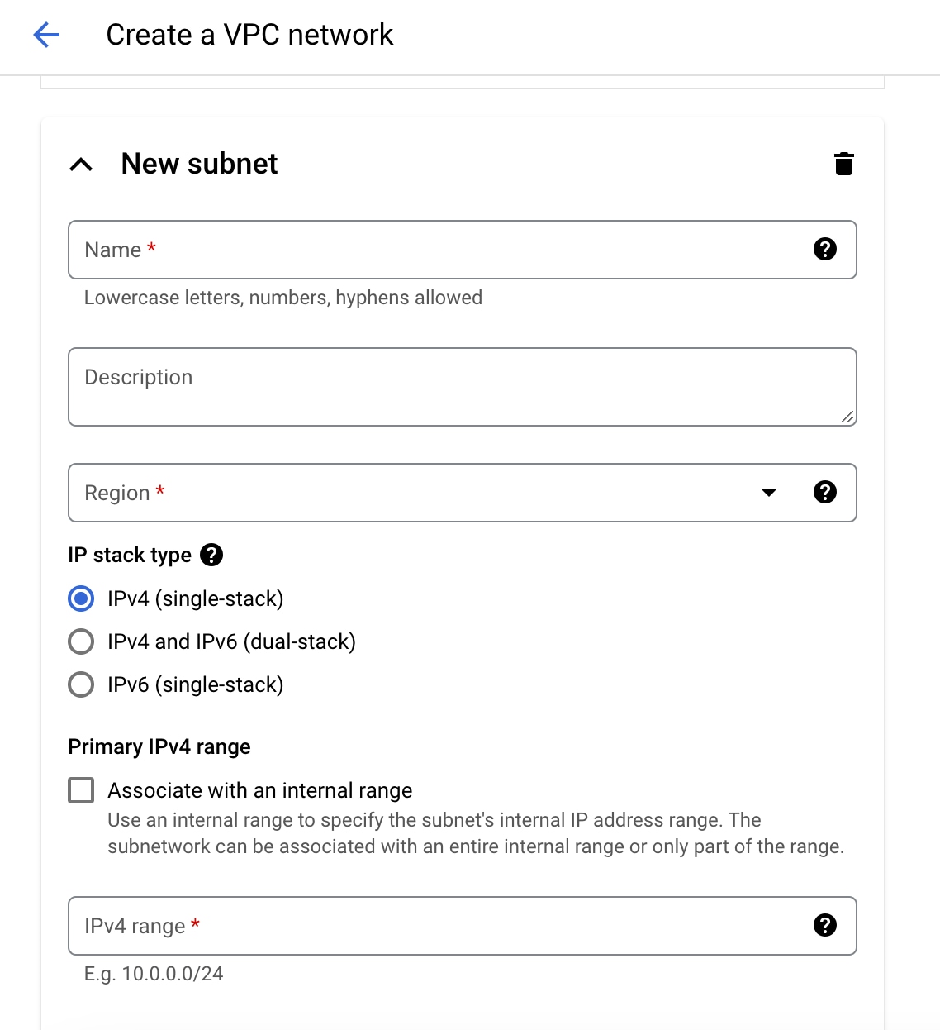Viewport: 940px width, 1030px height.
Task: Check Associate with an internal range
Action: point(81,790)
